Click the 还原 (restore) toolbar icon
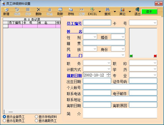This screenshot has height=125, width=164. (x=82, y=10)
